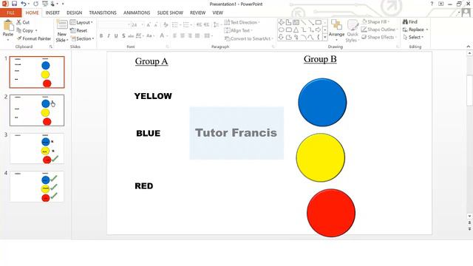
Task: Switch to the TRANSITIONS tab
Action: click(x=103, y=13)
